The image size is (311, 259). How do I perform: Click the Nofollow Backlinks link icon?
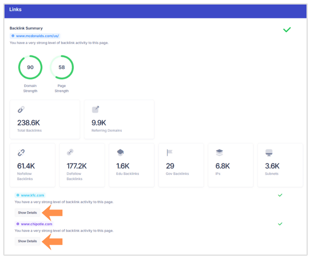click(x=21, y=153)
